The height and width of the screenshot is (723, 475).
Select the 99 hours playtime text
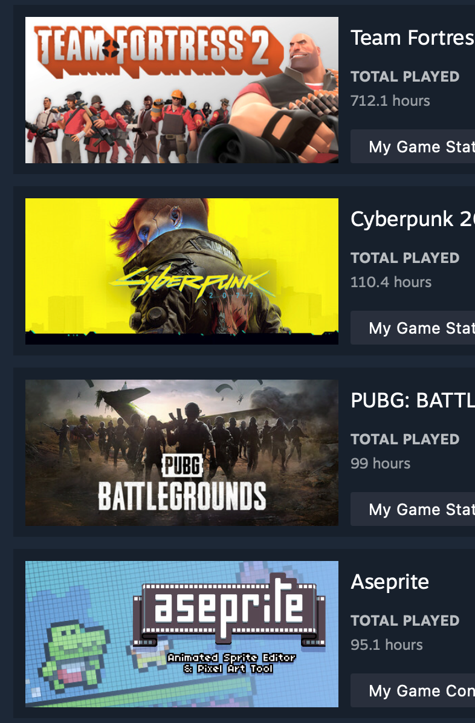click(381, 463)
